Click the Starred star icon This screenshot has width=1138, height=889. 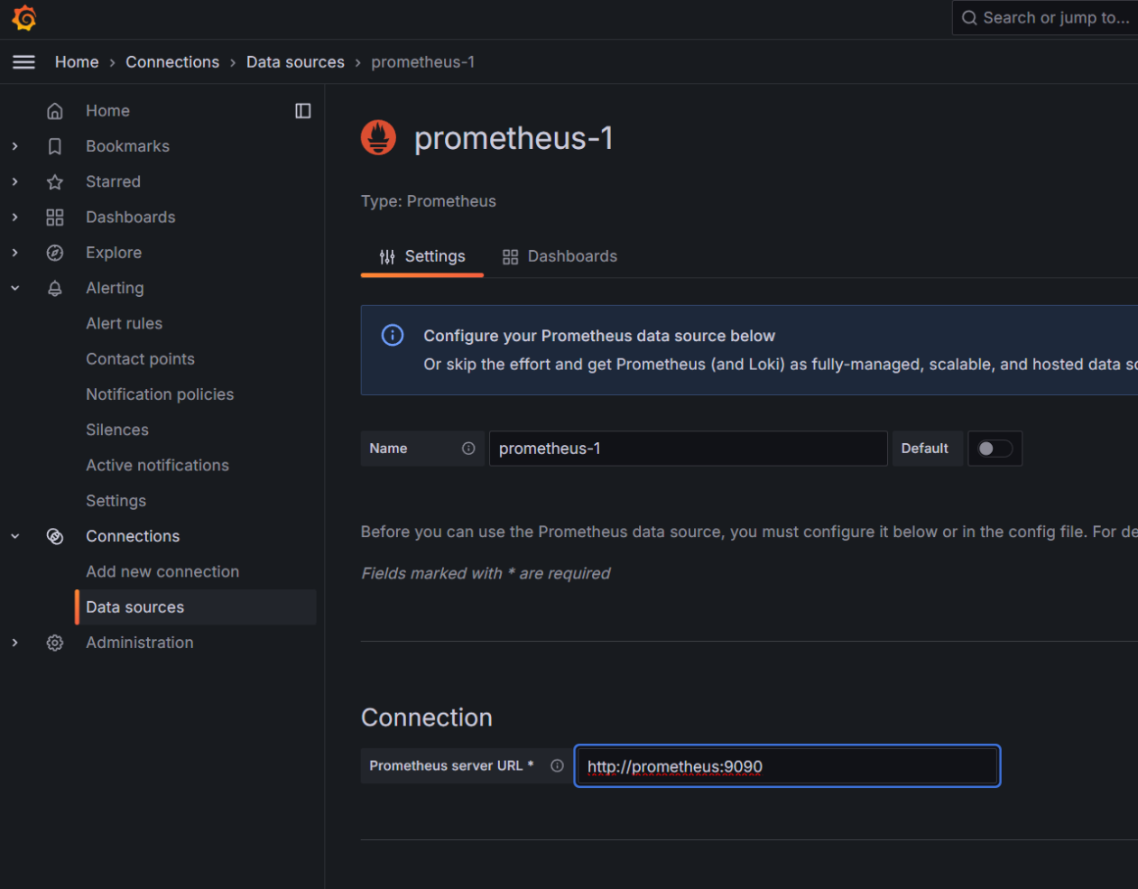55,181
